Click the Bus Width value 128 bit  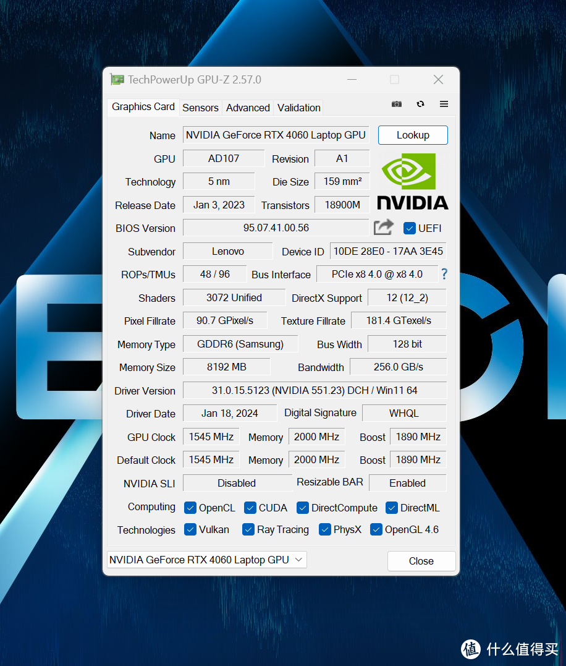point(407,344)
